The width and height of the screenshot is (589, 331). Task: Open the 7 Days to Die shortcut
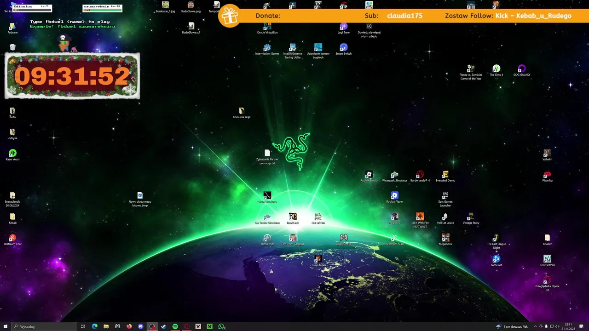(318, 261)
